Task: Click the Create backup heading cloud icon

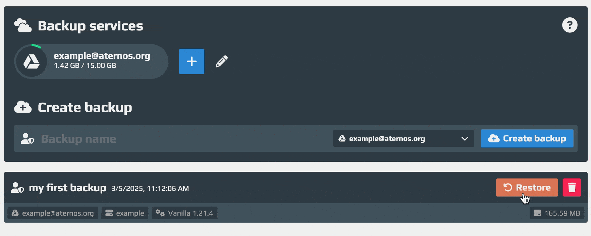Action: pyautogui.click(x=23, y=107)
